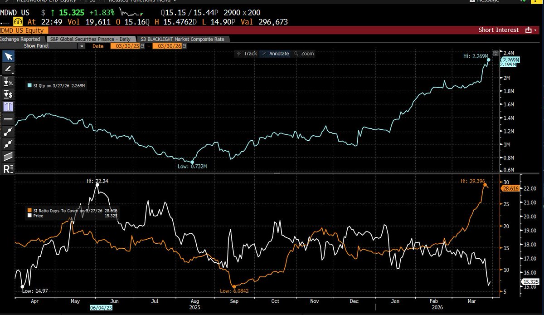The height and width of the screenshot is (315, 544).
Task: Expand the export options dropdown arrow
Action: point(535,30)
